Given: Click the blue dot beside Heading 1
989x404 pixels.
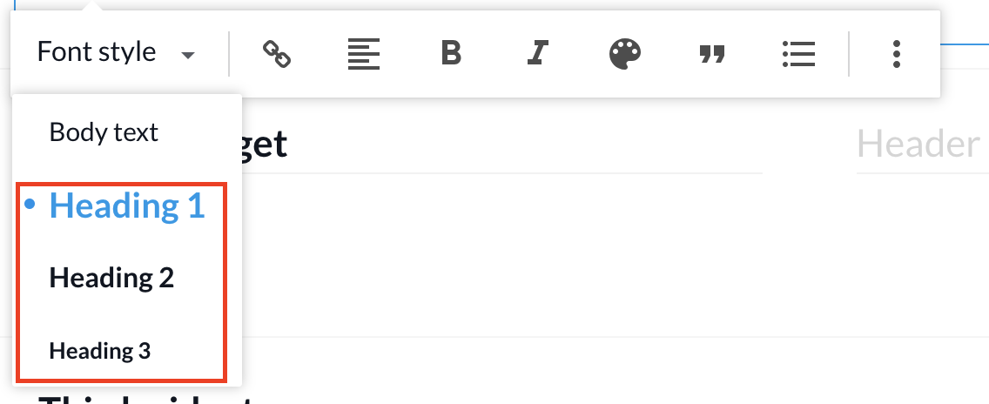Looking at the screenshot, I should click(x=31, y=205).
